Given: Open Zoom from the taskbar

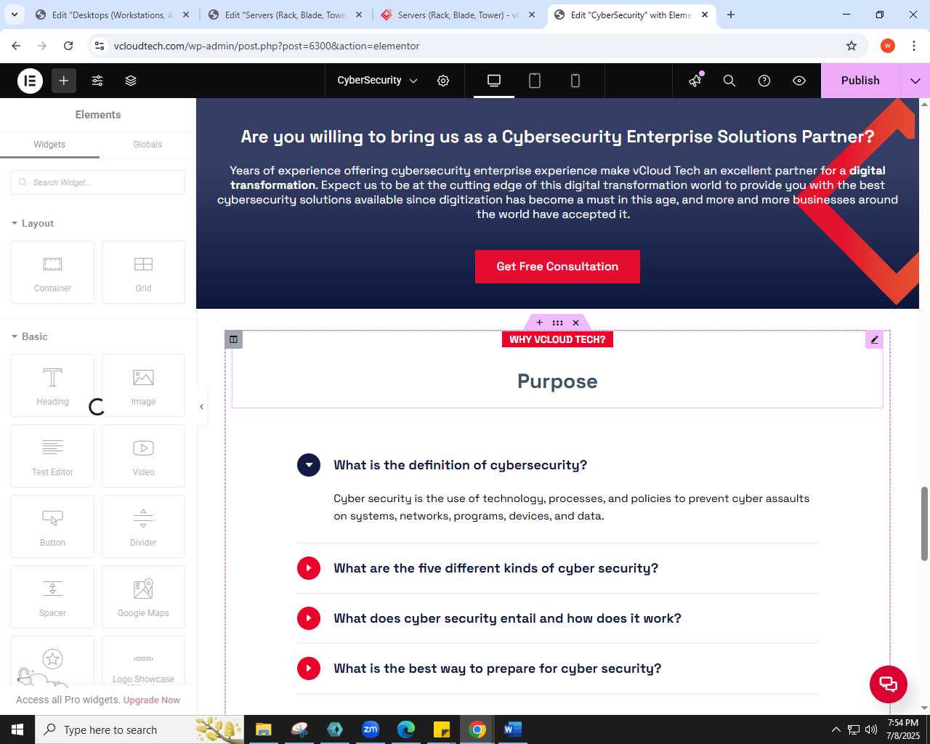Looking at the screenshot, I should coord(371,729).
